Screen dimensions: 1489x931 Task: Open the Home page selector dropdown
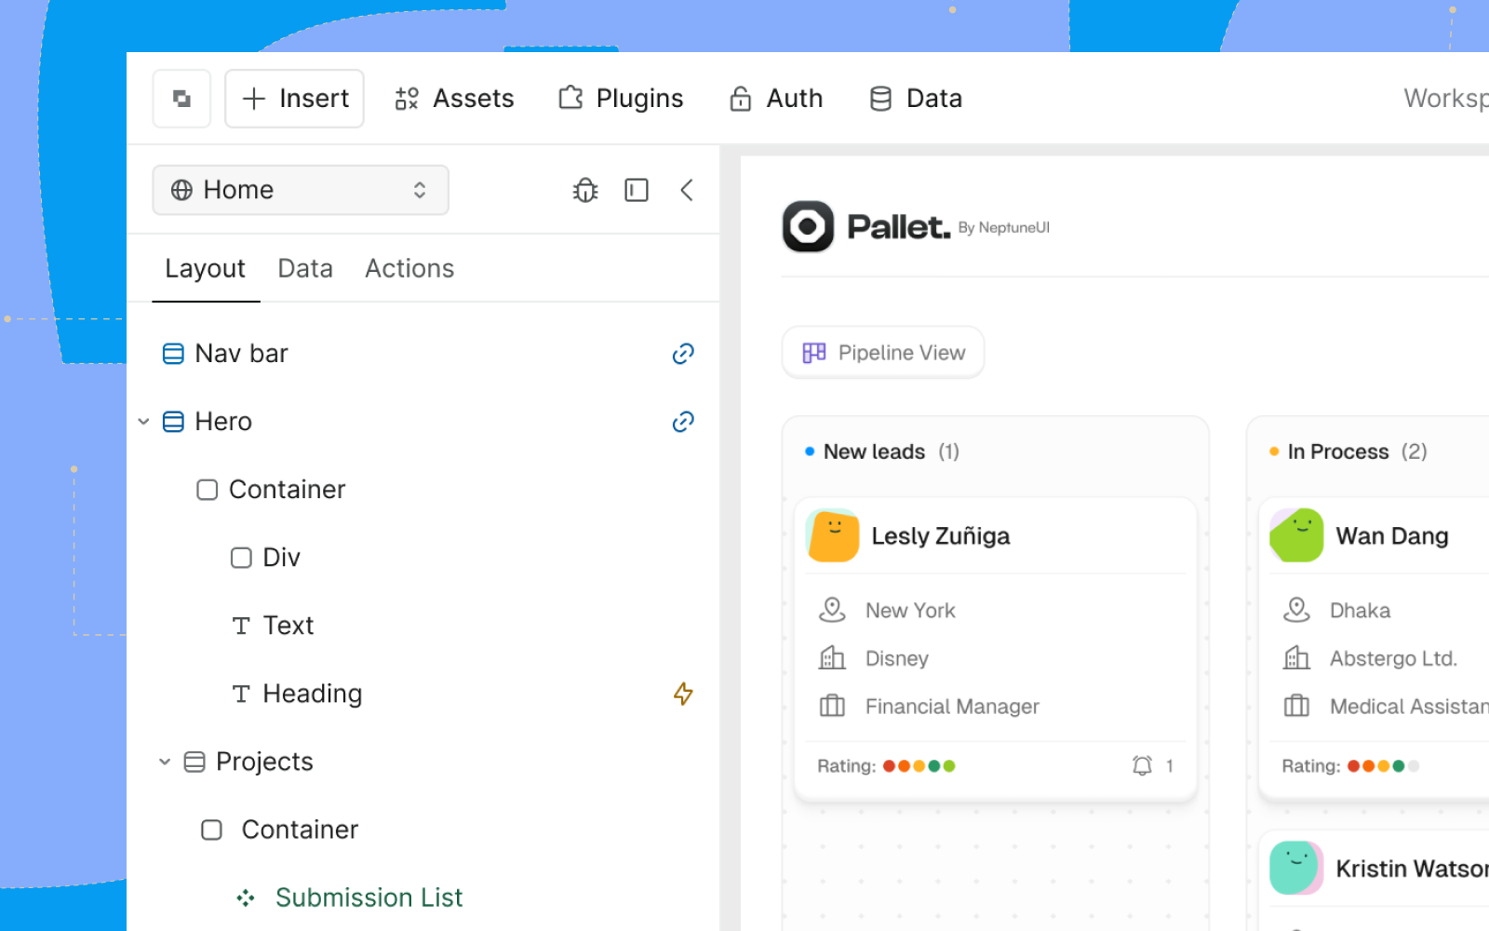(x=301, y=190)
